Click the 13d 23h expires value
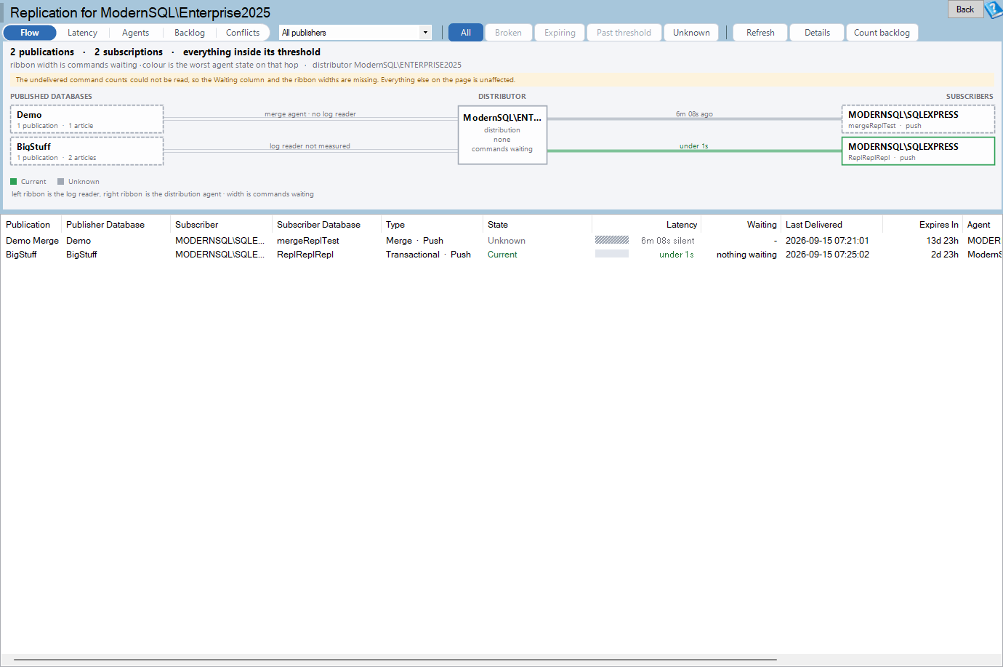 click(942, 241)
